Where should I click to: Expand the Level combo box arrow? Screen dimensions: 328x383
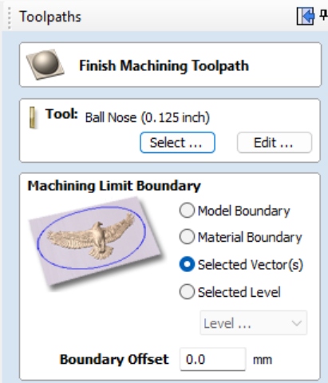pyautogui.click(x=296, y=323)
